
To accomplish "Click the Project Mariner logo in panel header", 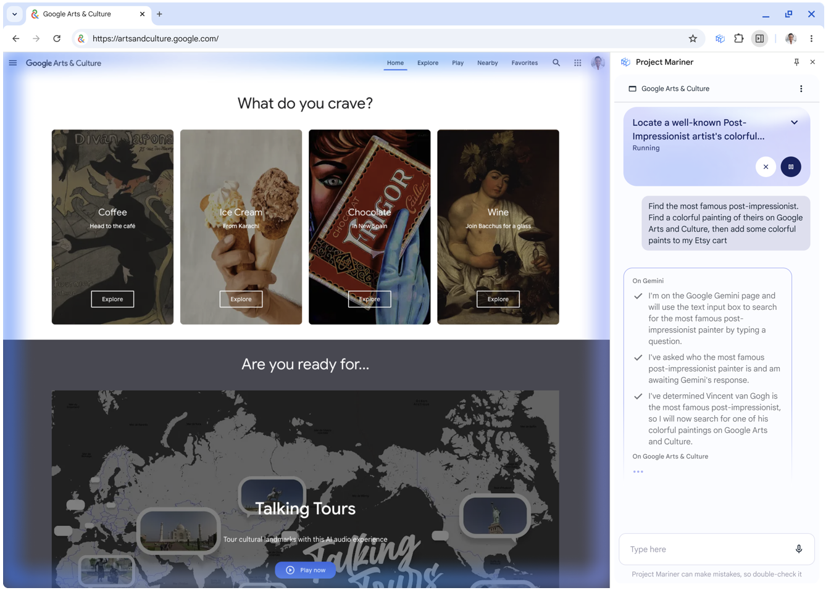I will tap(625, 62).
